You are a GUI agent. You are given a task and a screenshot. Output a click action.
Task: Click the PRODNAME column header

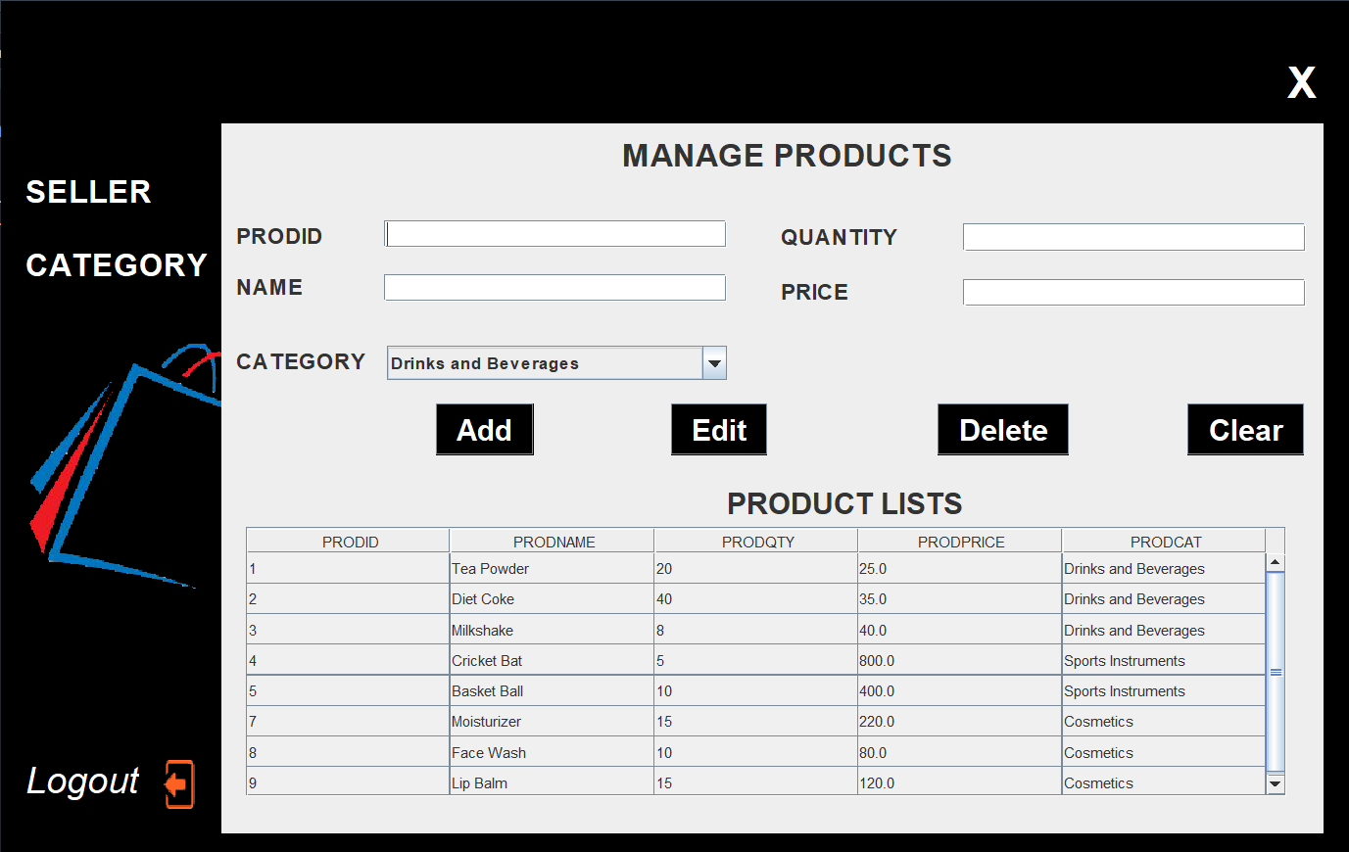(x=551, y=541)
